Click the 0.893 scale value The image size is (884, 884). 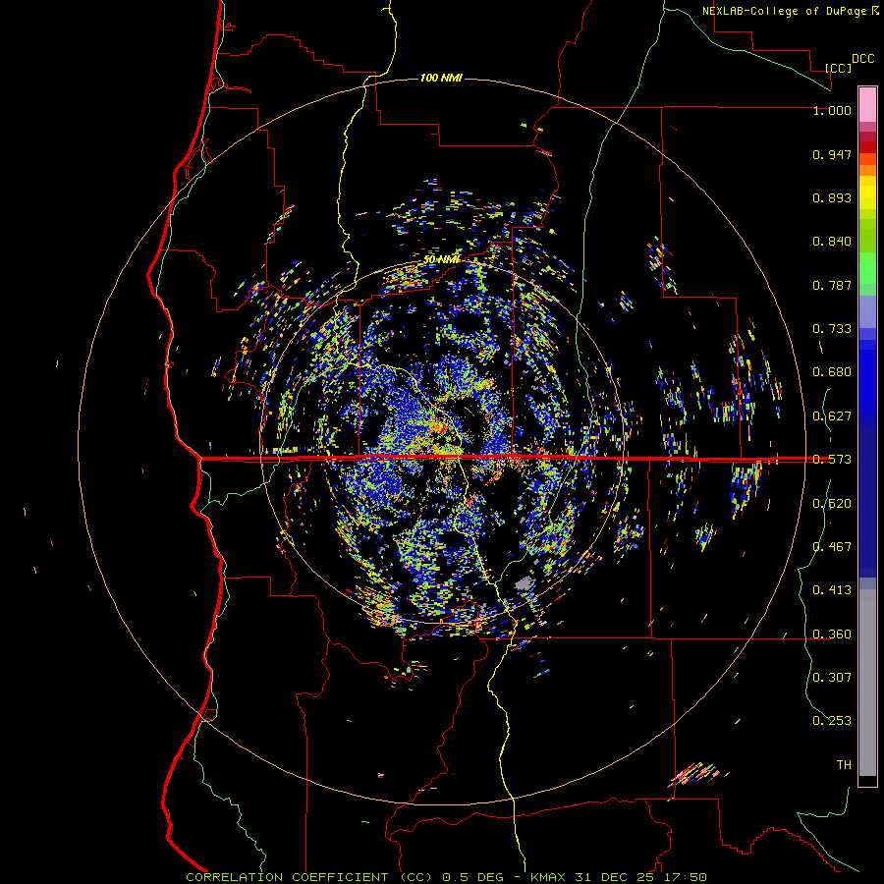click(x=832, y=197)
